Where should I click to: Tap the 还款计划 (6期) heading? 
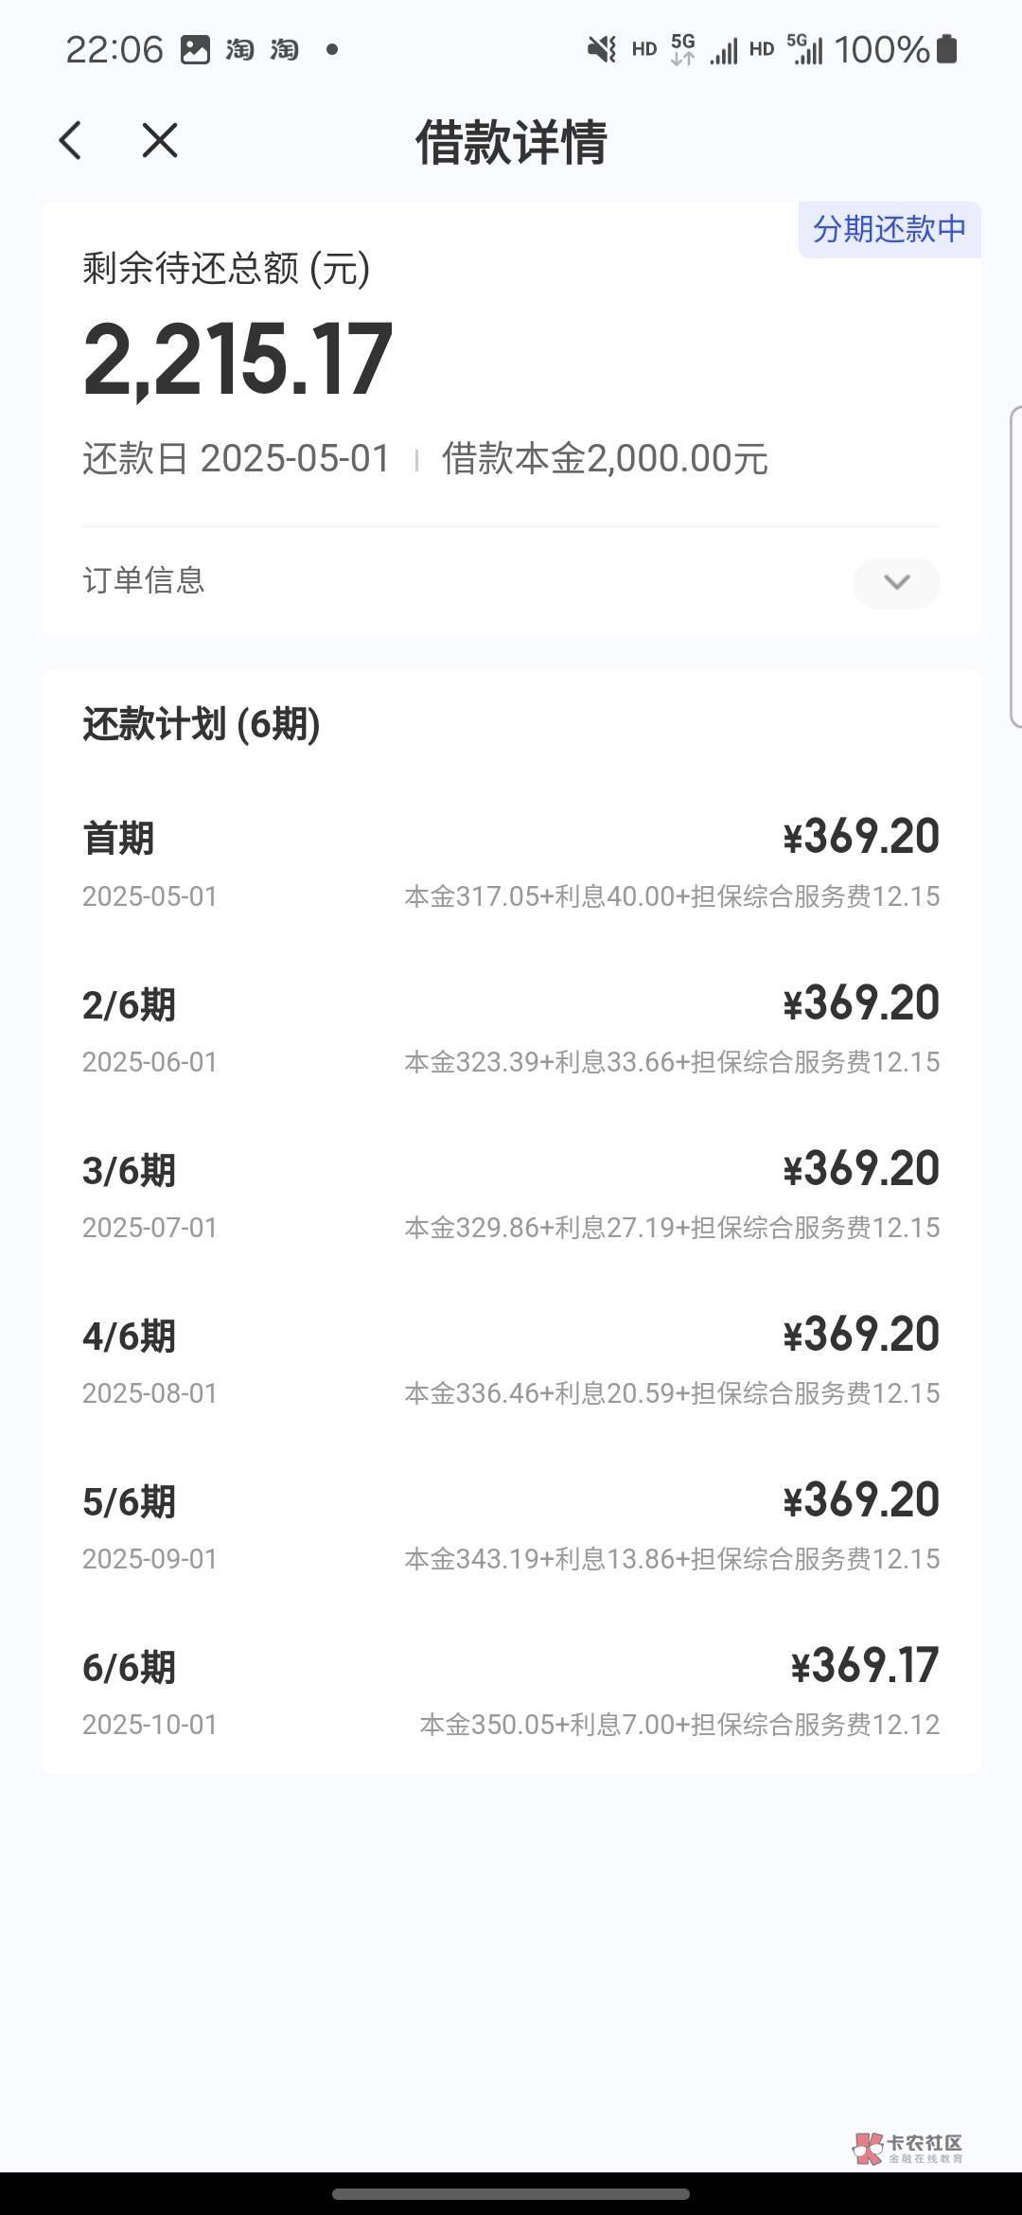click(x=202, y=724)
